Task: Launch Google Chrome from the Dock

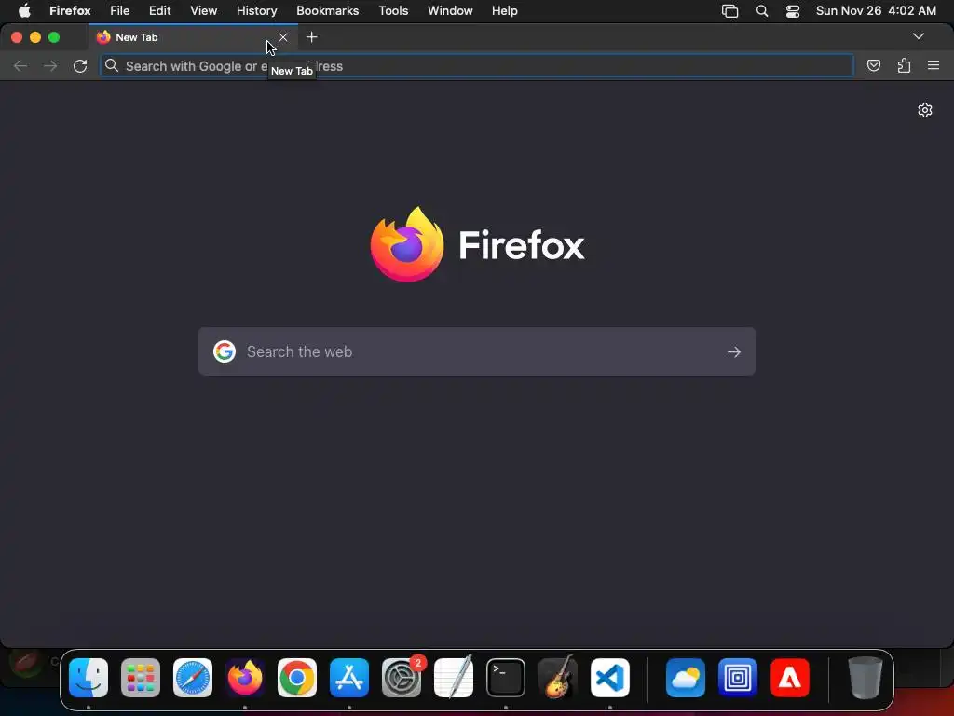Action: click(297, 678)
